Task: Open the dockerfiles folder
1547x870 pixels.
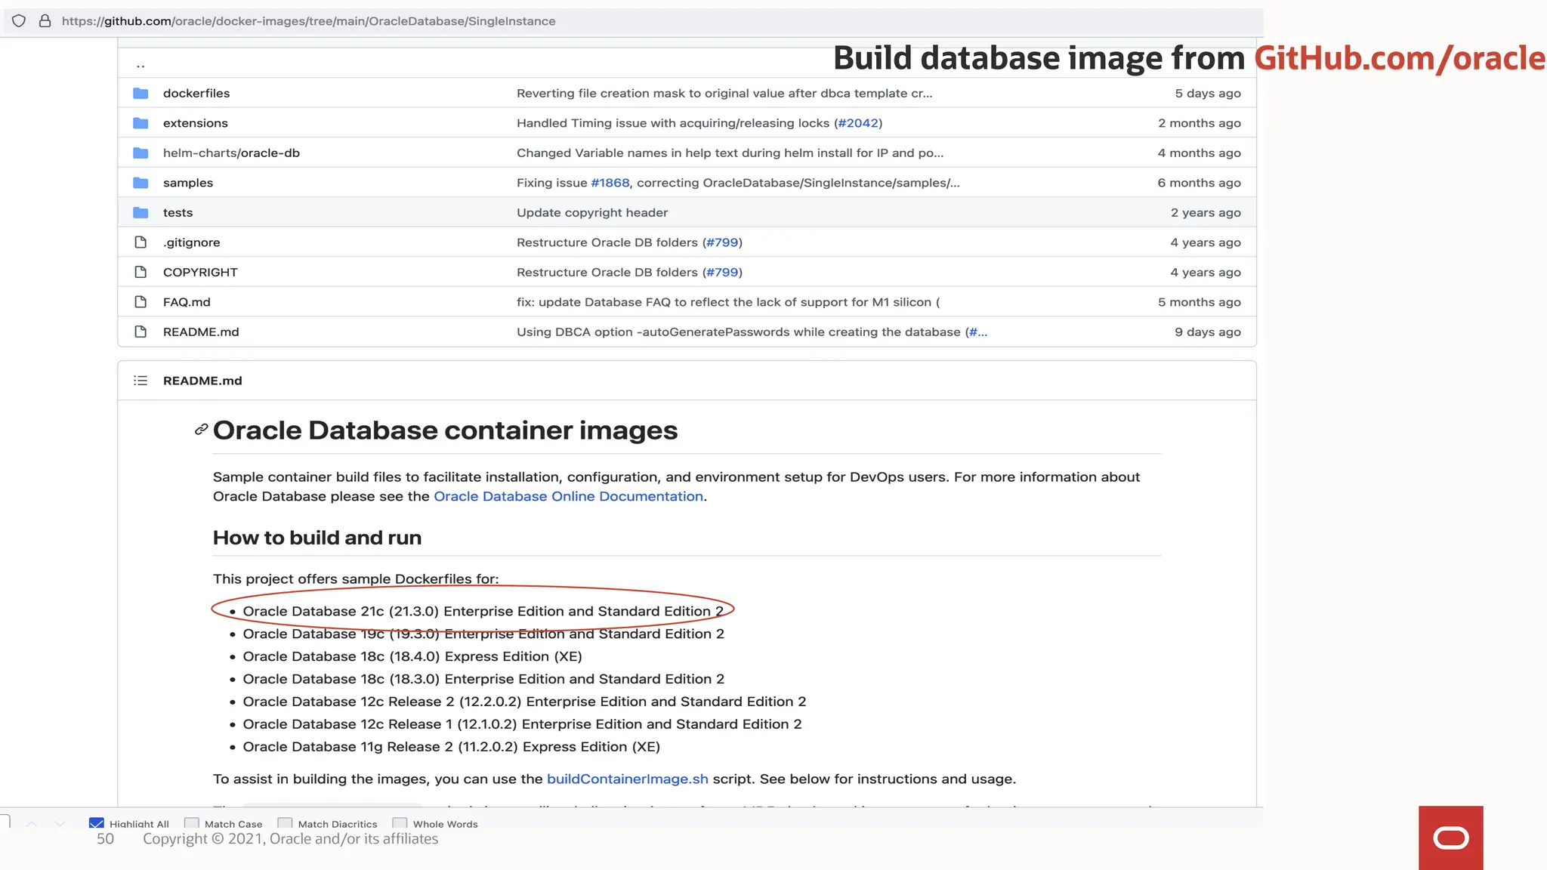Action: tap(196, 93)
